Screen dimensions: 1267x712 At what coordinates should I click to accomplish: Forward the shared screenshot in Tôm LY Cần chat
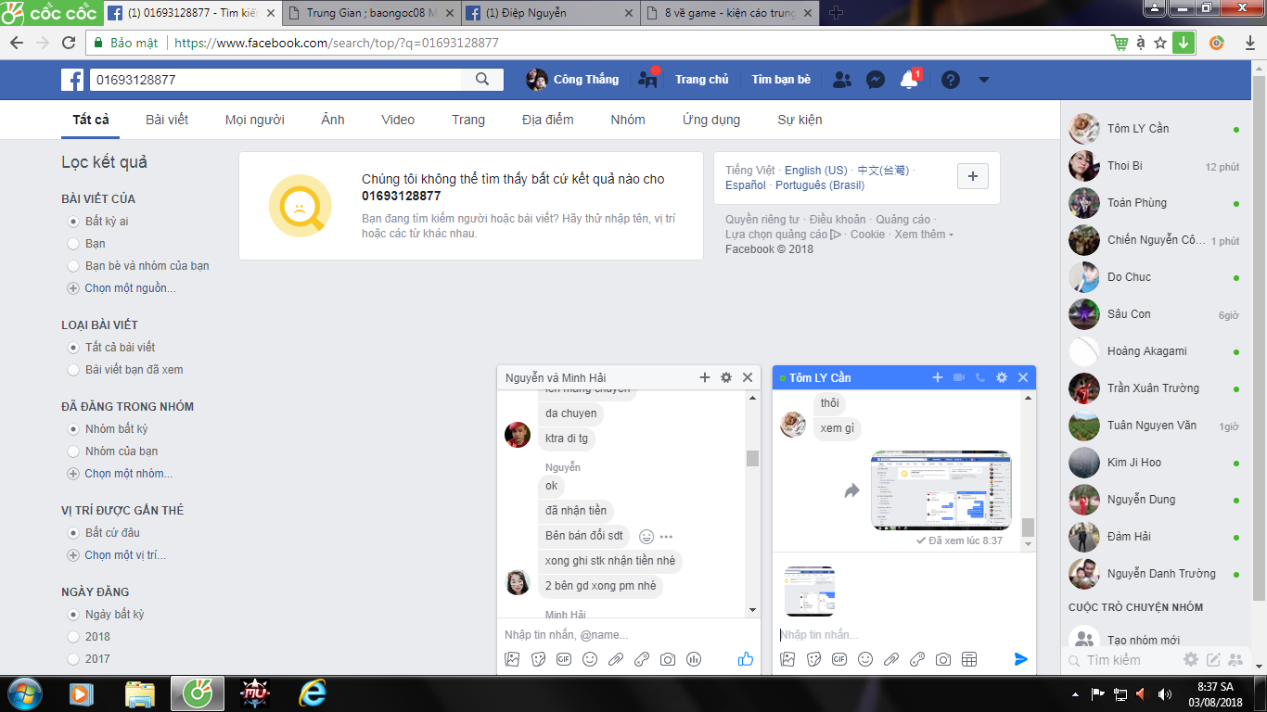851,492
